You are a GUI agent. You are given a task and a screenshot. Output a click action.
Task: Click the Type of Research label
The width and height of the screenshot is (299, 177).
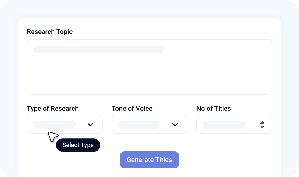coord(53,109)
